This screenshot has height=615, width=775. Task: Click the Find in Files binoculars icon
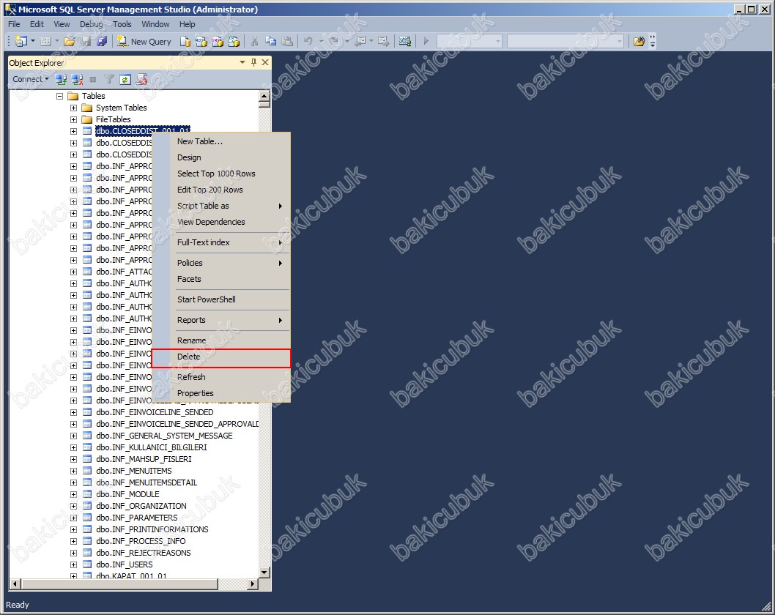[x=639, y=42]
